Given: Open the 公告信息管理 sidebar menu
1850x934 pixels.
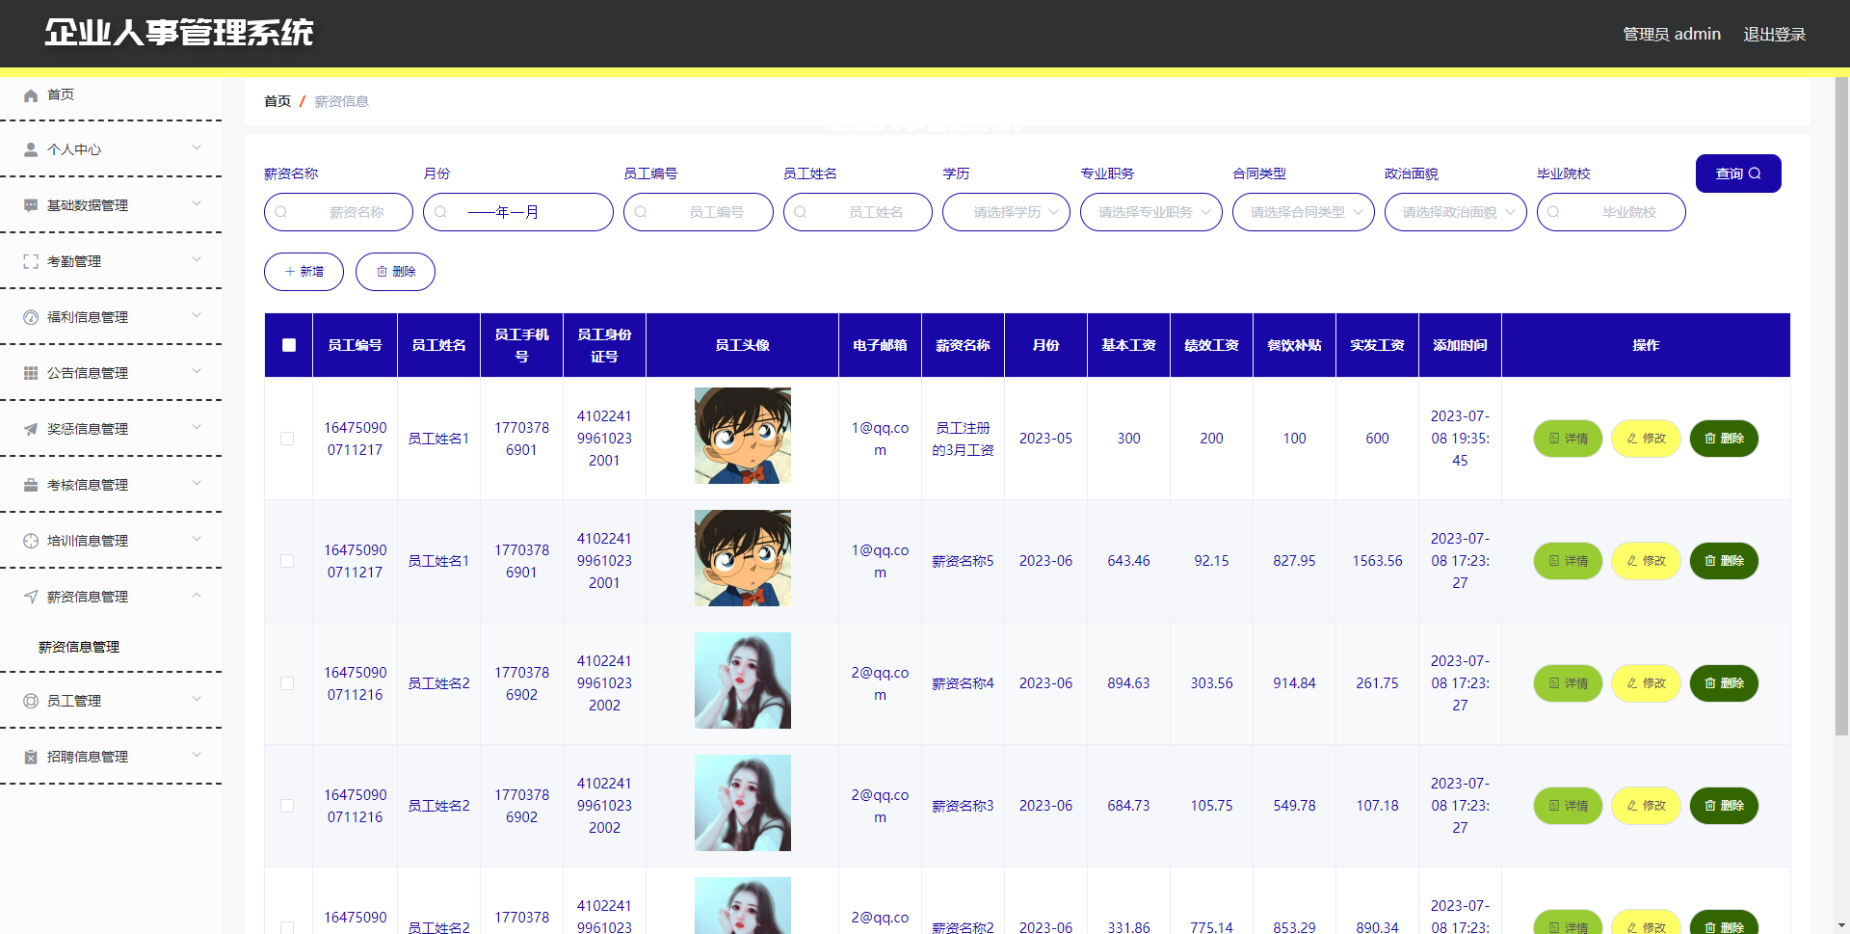Looking at the screenshot, I should click(111, 374).
